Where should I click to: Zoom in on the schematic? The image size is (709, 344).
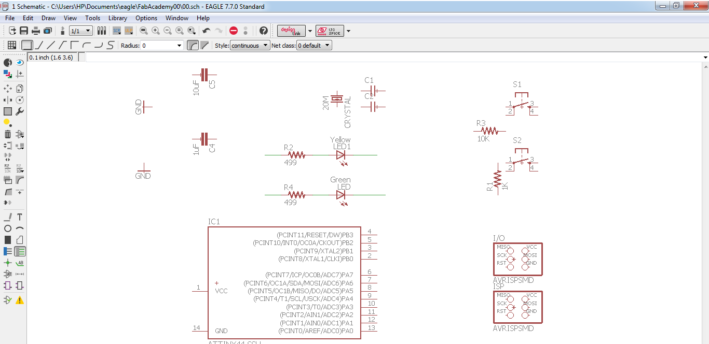[x=156, y=31]
